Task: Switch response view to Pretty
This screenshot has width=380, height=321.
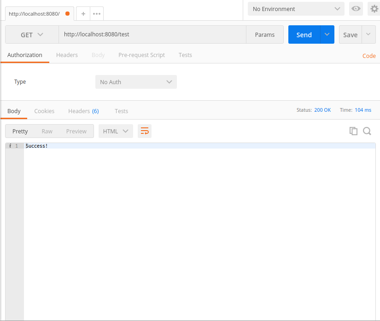Action: pos(20,131)
